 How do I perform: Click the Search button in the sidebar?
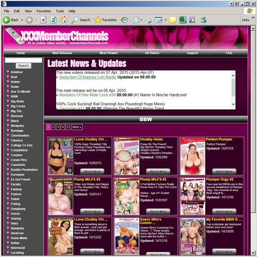[24, 66]
